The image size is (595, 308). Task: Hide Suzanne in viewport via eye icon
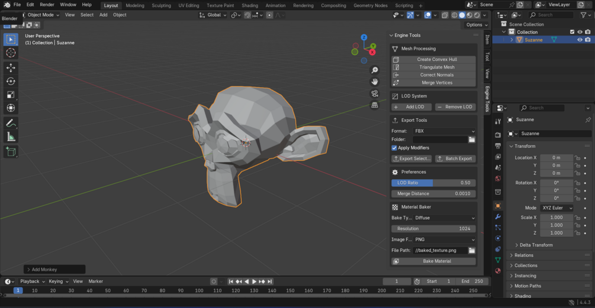pyautogui.click(x=580, y=40)
